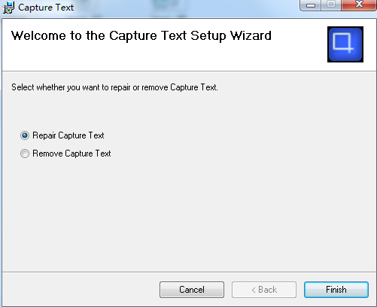Screen dimensions: 377x307
Task: Click the bottom button bar beside Cancel
Action: [x=81, y=290]
